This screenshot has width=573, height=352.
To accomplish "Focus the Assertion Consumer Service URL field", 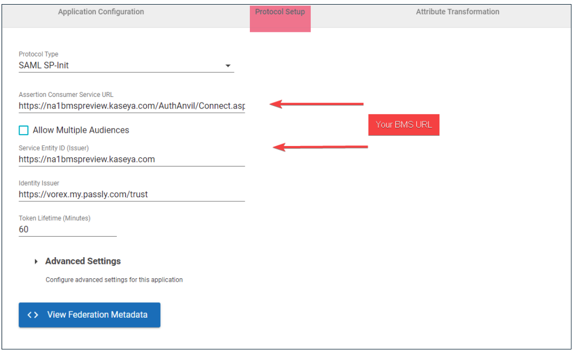I will click(x=132, y=106).
